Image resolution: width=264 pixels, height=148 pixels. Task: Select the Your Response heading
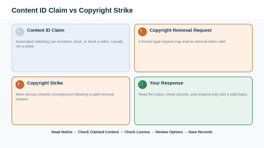166,83
